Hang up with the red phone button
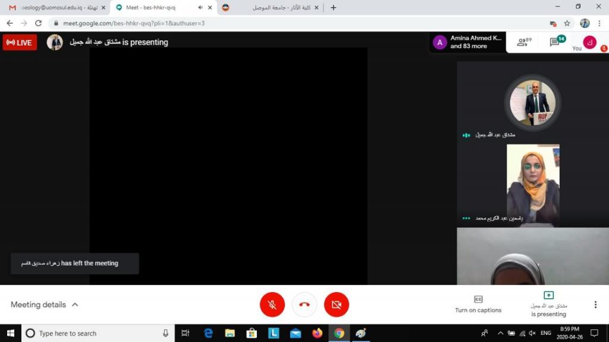 pos(304,305)
